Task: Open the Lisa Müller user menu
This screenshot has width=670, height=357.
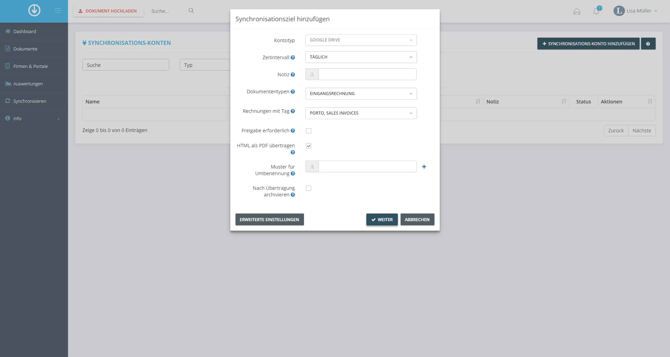Action: click(635, 11)
